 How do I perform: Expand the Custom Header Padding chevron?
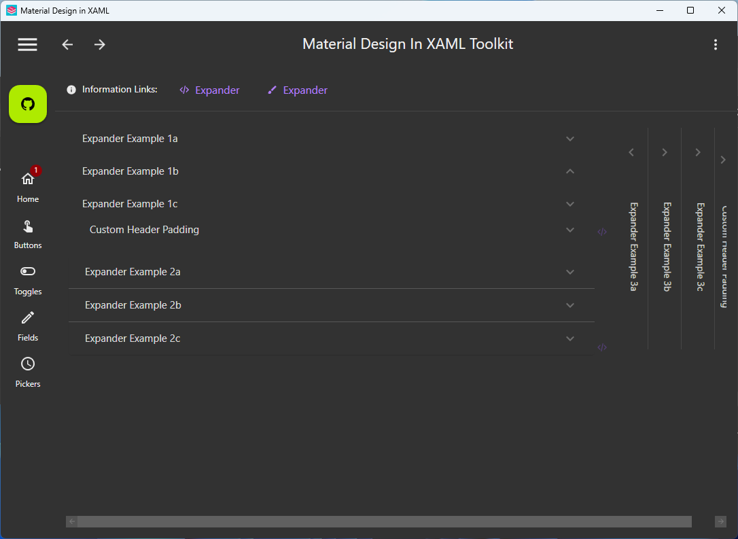click(570, 230)
